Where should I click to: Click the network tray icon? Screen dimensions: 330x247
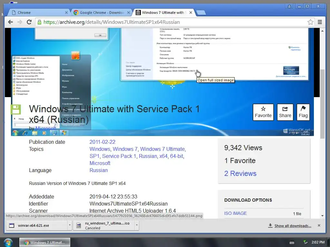(x=306, y=242)
